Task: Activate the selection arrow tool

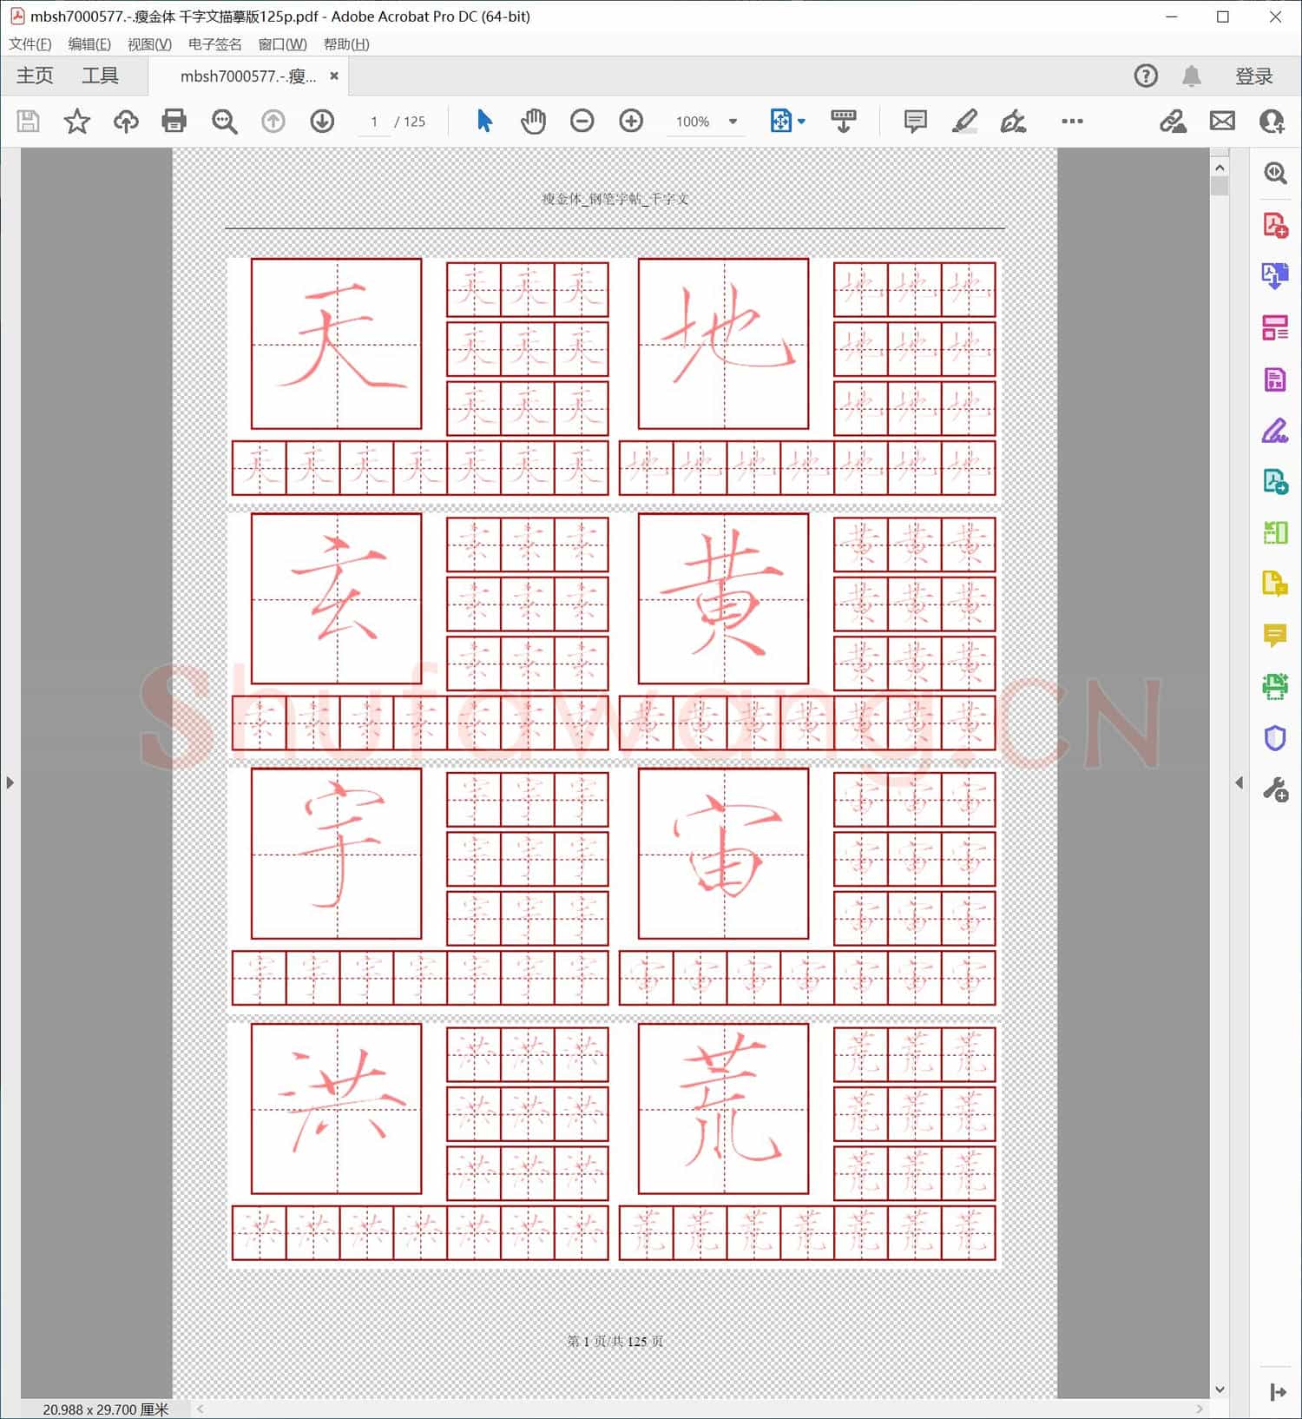Action: pyautogui.click(x=484, y=122)
